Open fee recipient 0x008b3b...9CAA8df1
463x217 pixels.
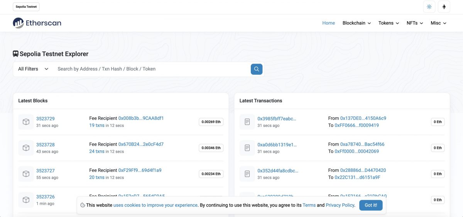click(141, 118)
